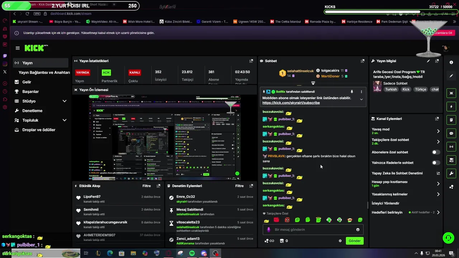Open Droplar ve ödüller in sidebar
This screenshot has height=258, width=459.
(39, 130)
